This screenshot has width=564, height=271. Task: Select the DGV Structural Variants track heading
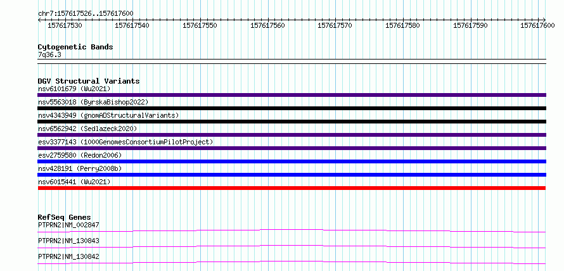coord(89,81)
